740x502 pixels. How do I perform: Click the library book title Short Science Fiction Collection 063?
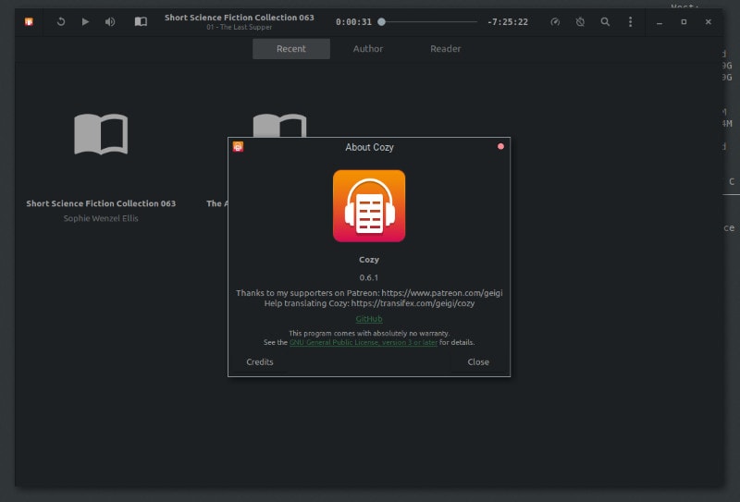[101, 203]
